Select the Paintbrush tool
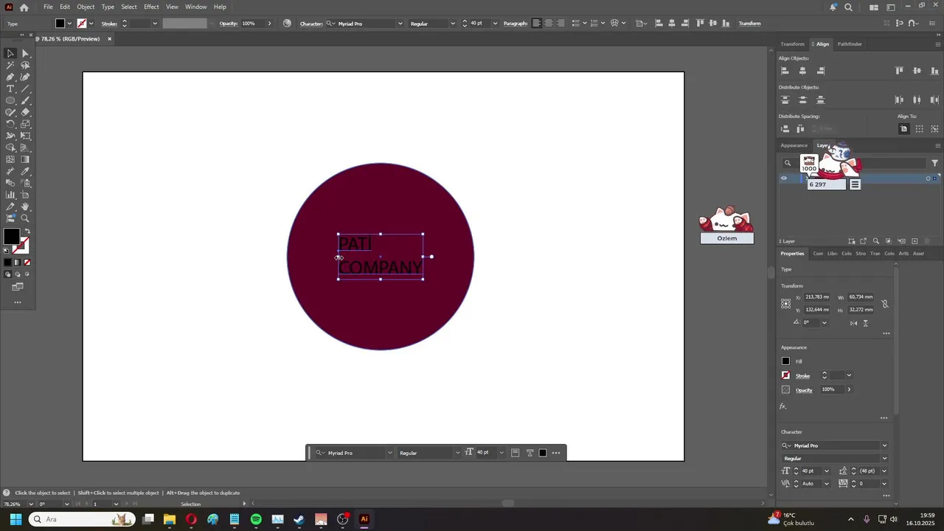The image size is (944, 531). pyautogui.click(x=25, y=100)
